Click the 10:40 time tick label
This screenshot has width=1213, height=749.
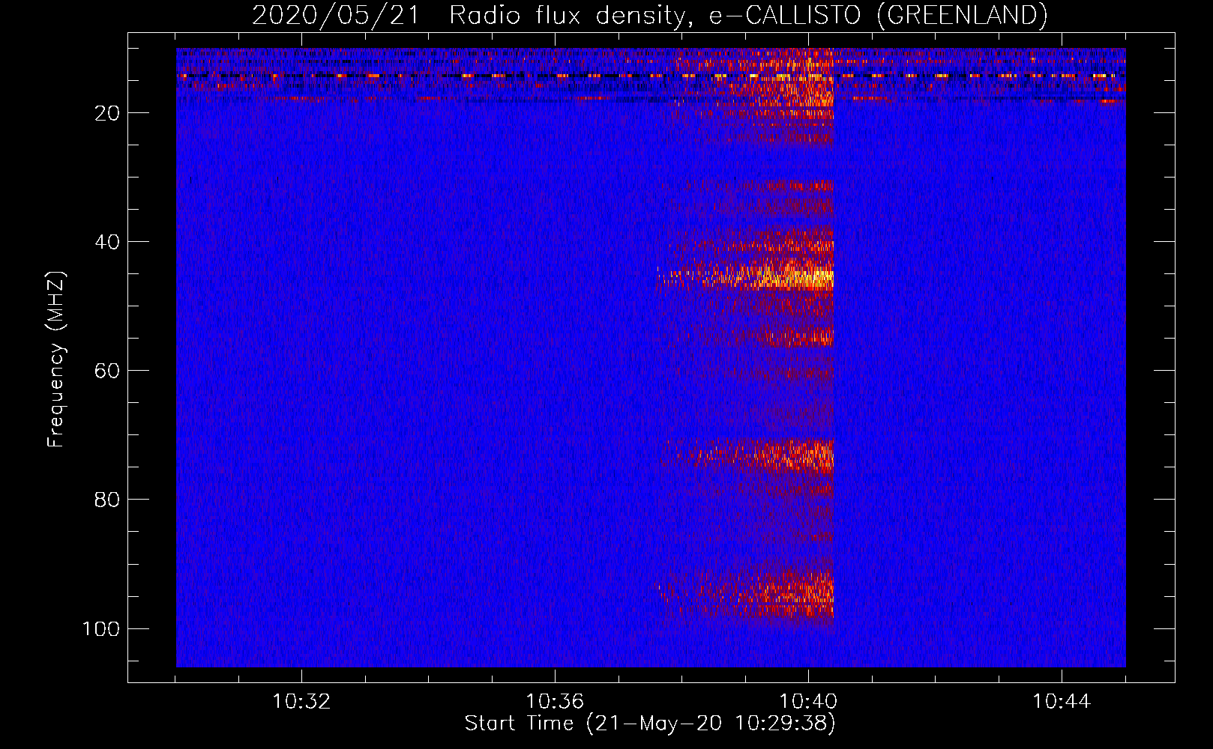(x=808, y=701)
